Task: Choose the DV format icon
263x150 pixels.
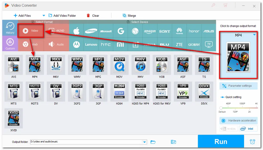Action: tap(56, 91)
